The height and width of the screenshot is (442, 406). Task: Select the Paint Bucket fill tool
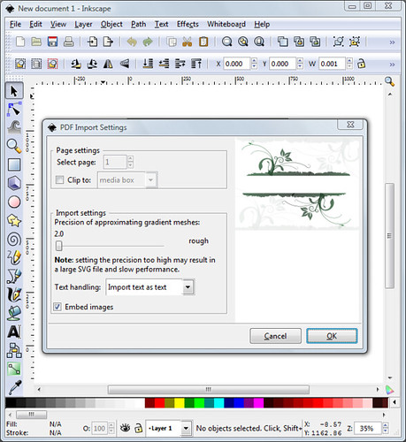pos(14,313)
